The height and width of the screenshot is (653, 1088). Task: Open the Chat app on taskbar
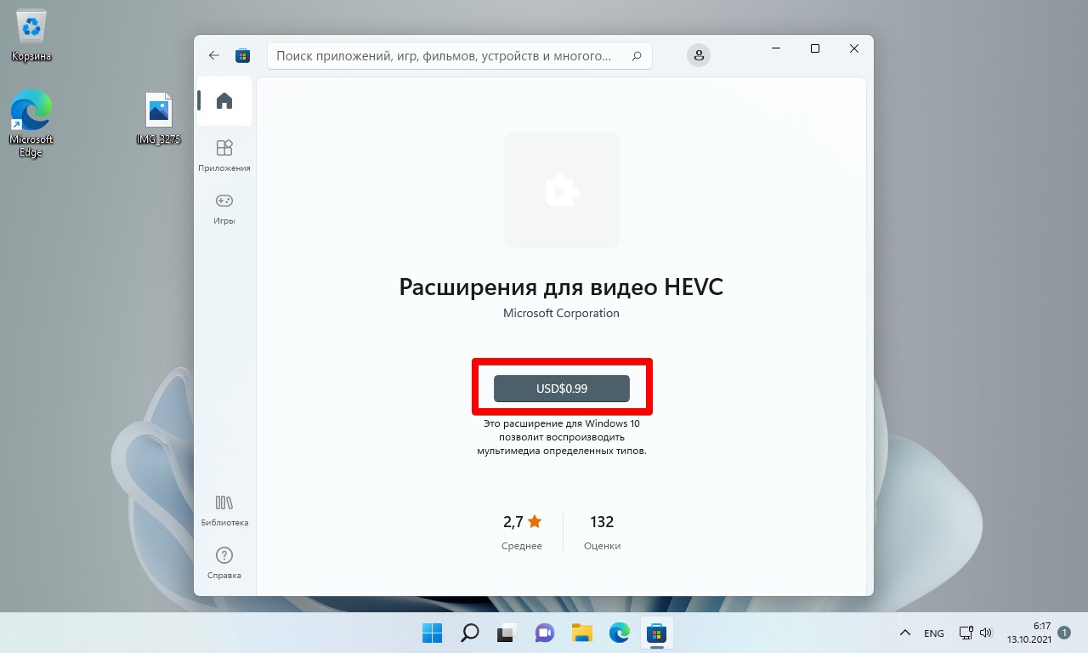pyautogui.click(x=545, y=633)
